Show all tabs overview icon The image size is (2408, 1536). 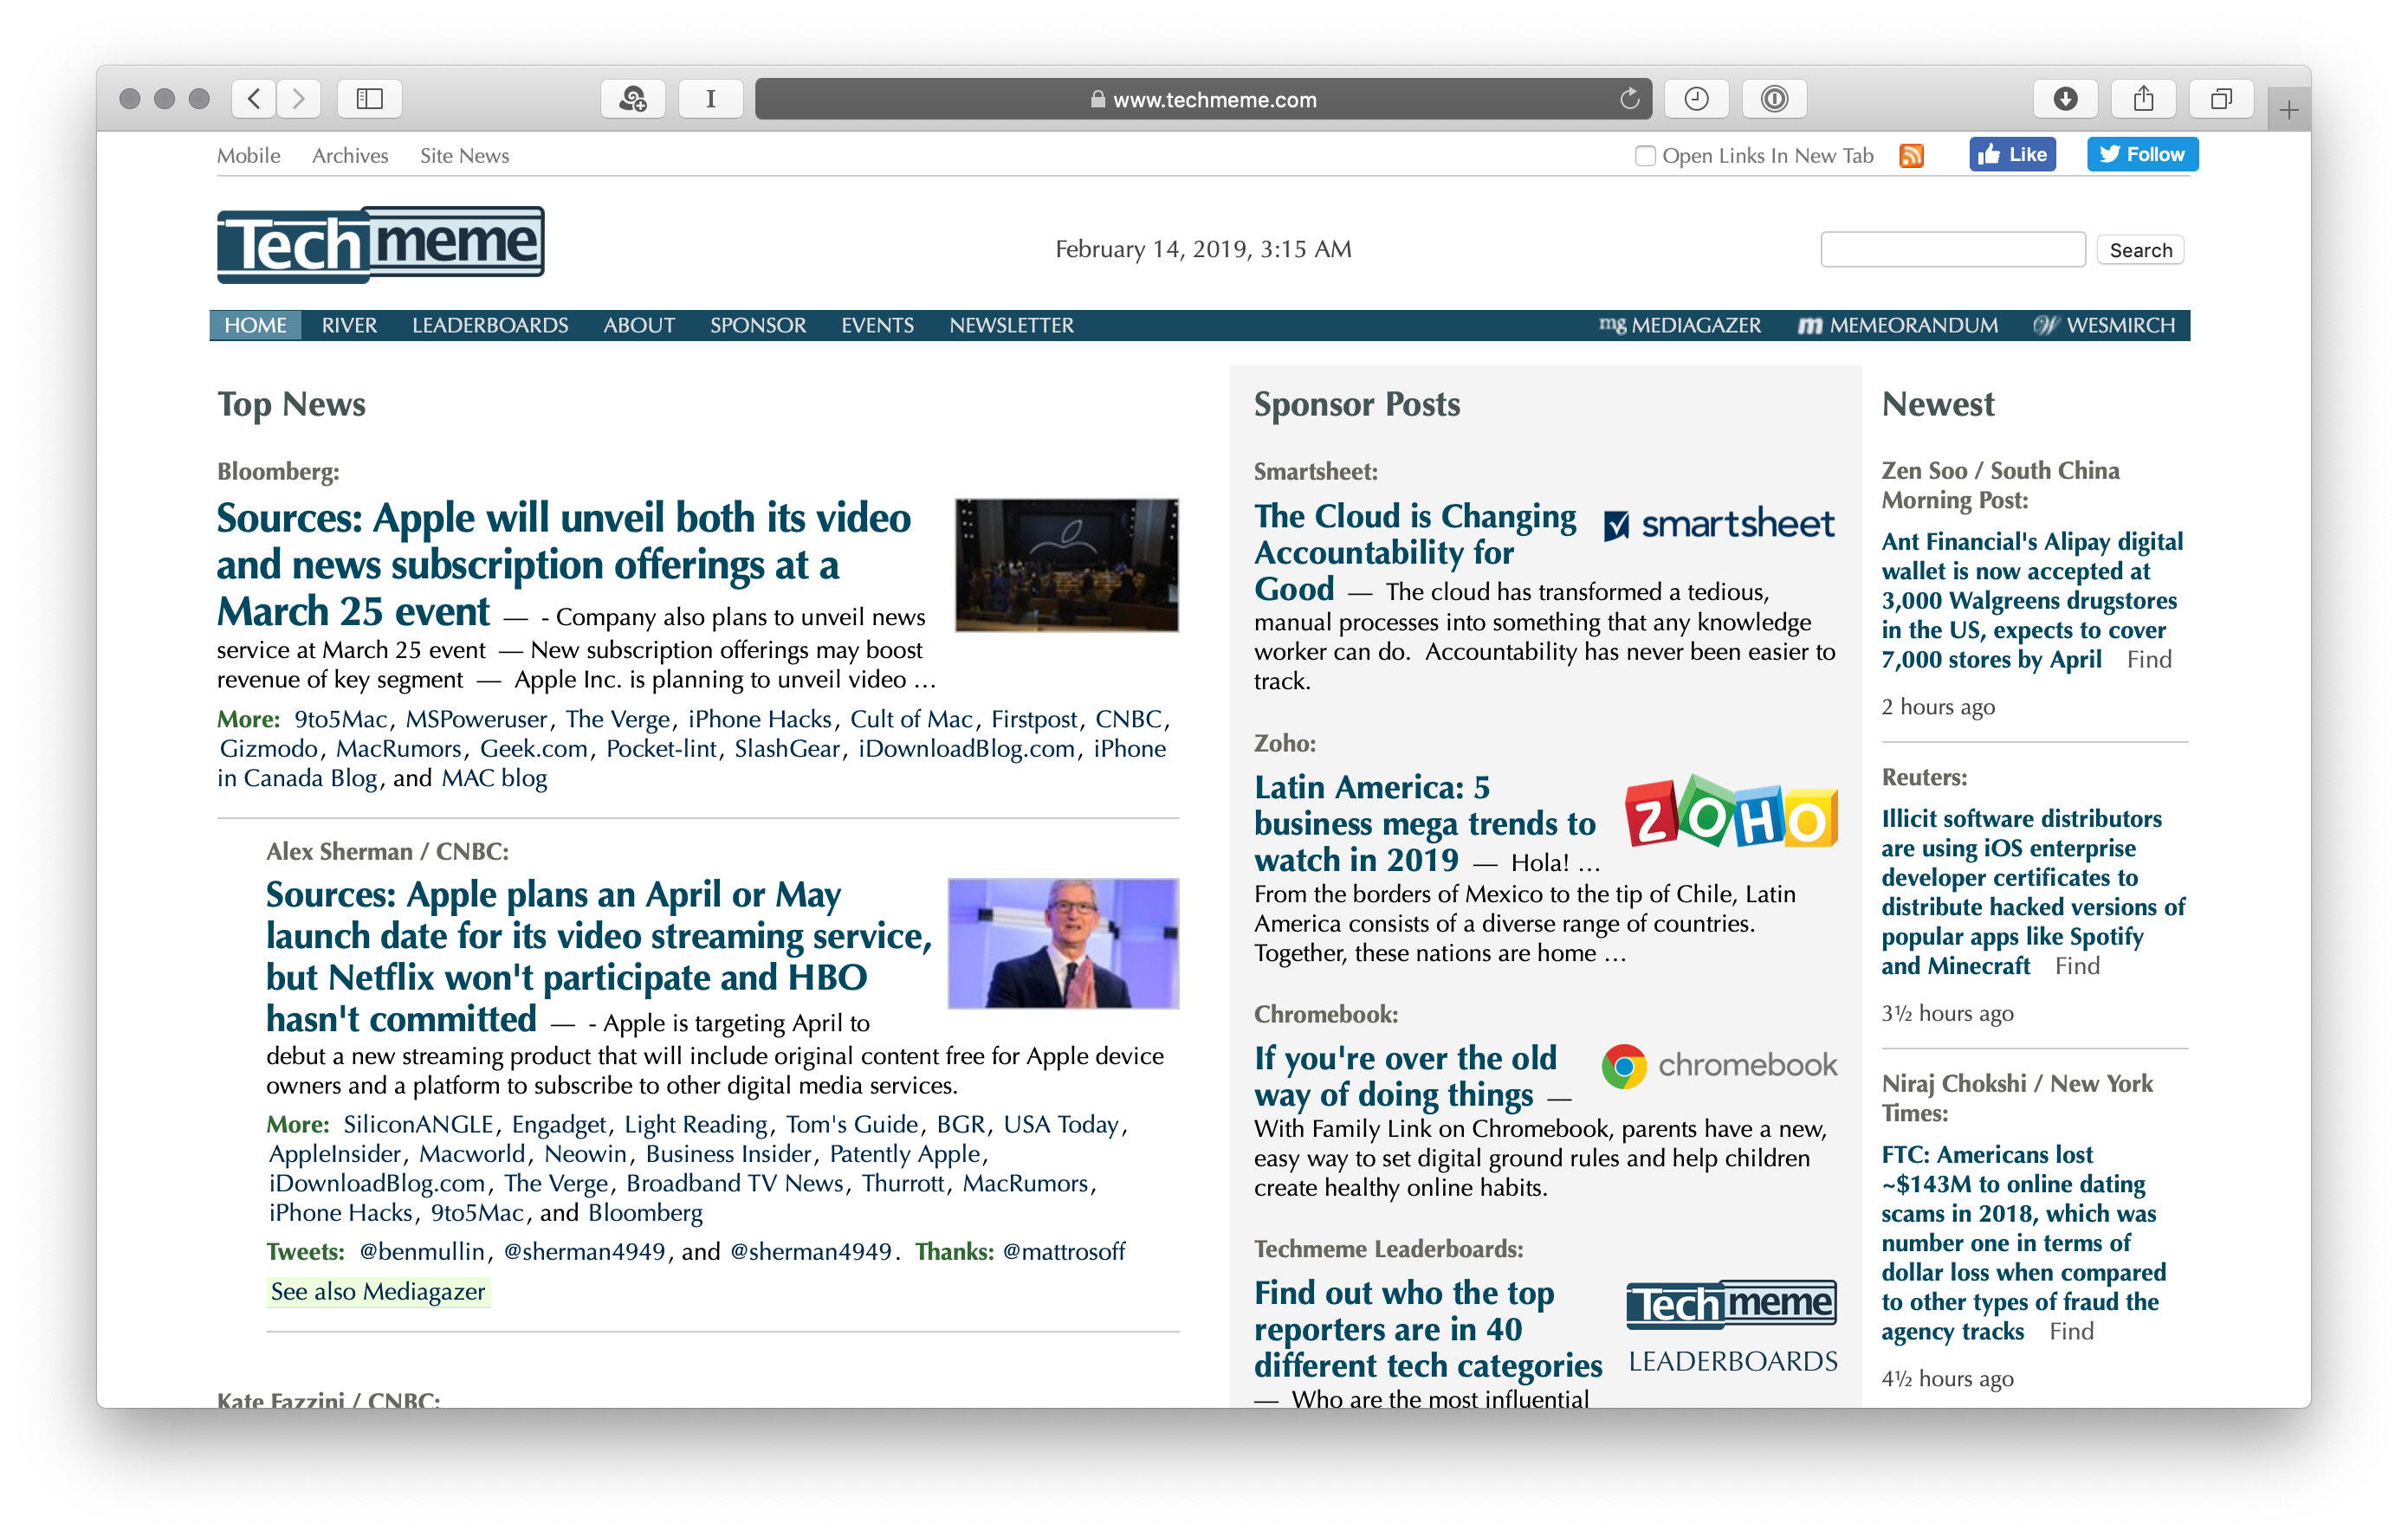2220,98
